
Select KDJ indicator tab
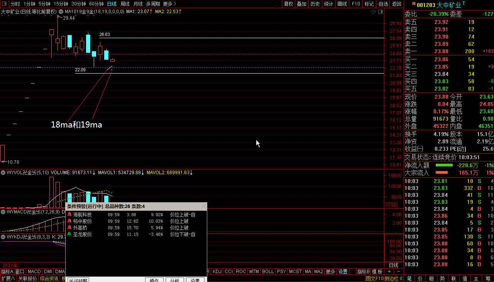point(217,272)
